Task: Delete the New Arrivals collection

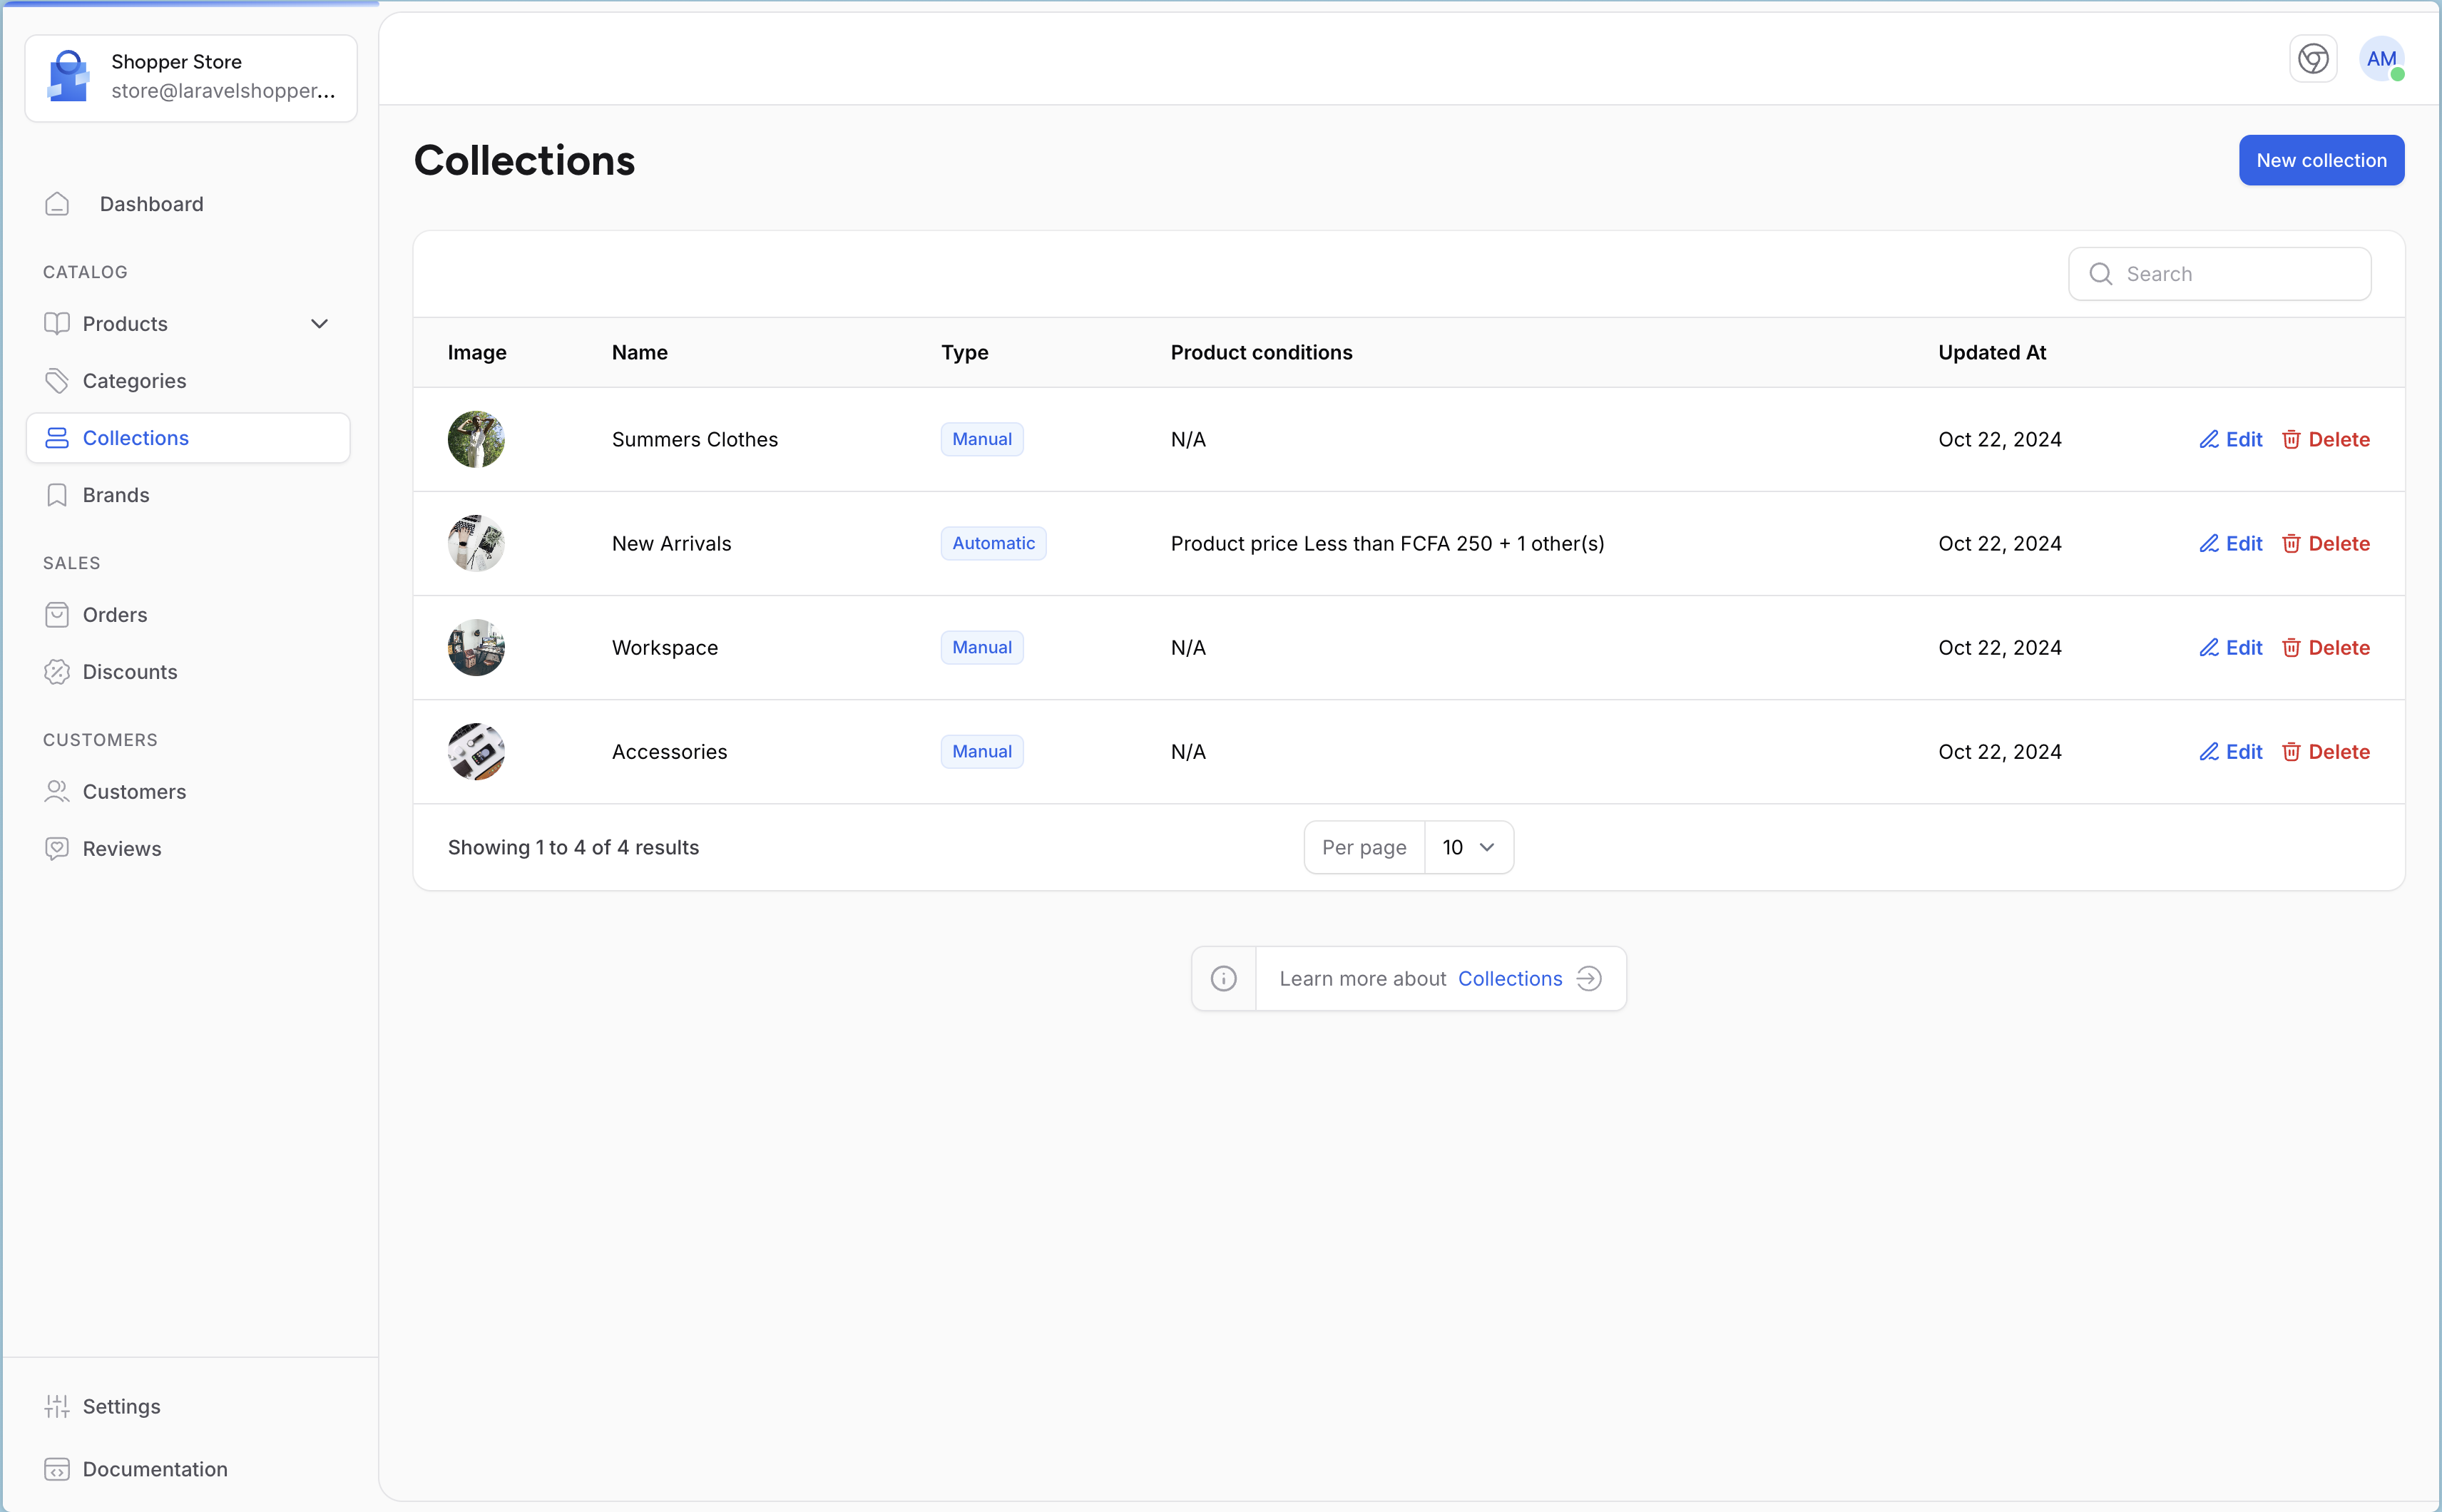Action: coord(2326,544)
